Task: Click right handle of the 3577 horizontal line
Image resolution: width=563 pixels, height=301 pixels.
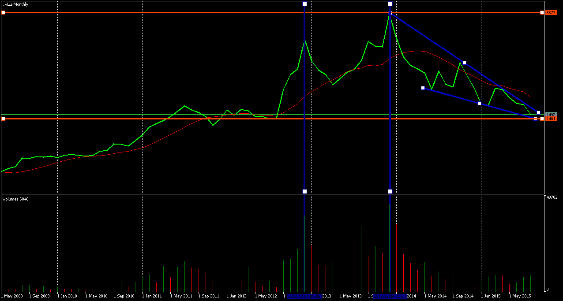Action: (542, 13)
